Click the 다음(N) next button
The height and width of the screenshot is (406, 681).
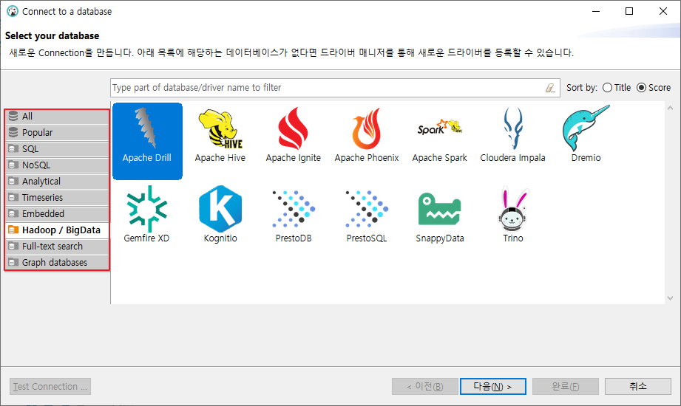pos(493,387)
